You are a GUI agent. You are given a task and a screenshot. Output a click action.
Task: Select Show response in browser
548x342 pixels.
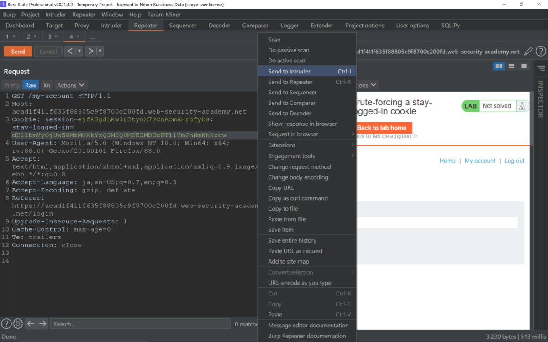pos(307,124)
